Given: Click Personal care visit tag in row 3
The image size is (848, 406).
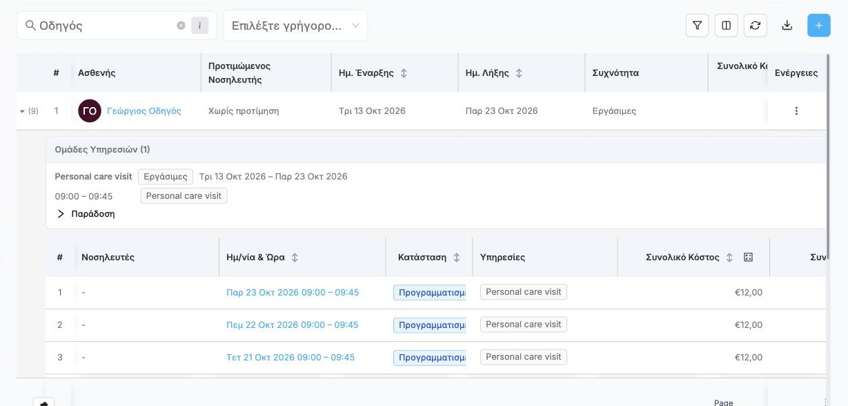Looking at the screenshot, I should coord(524,357).
